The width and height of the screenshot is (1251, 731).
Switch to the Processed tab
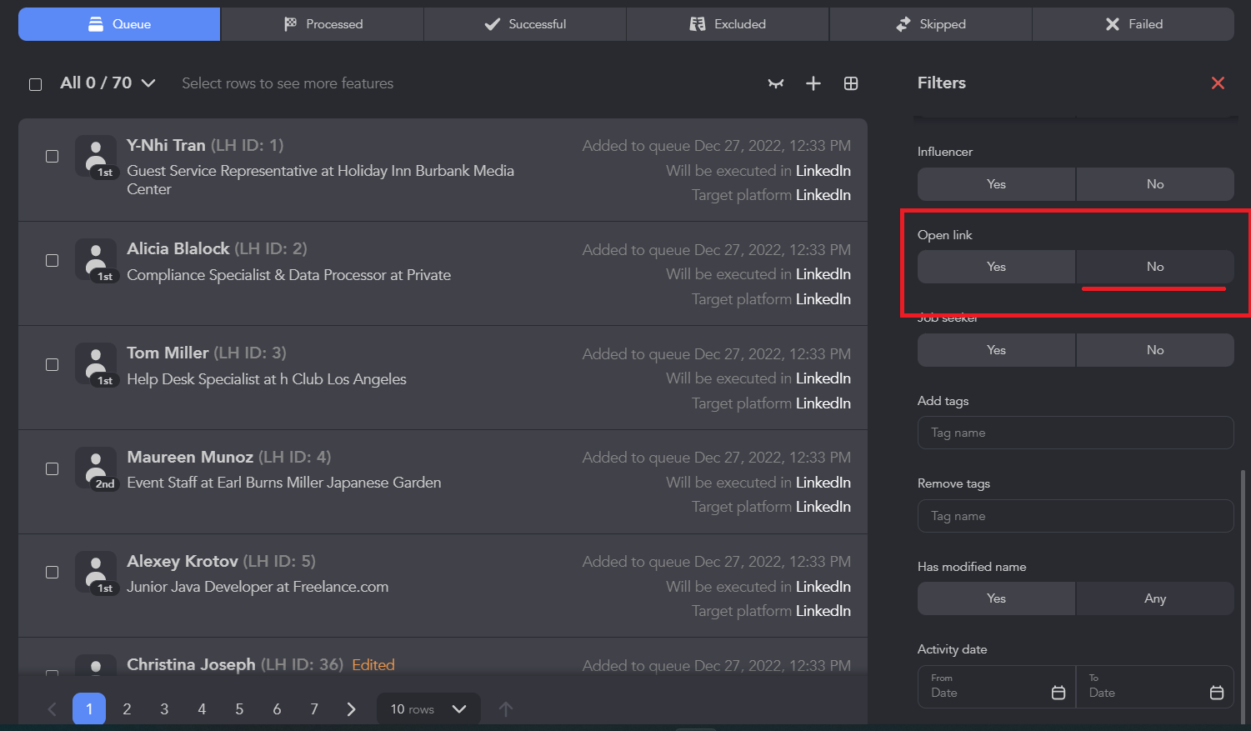(323, 24)
